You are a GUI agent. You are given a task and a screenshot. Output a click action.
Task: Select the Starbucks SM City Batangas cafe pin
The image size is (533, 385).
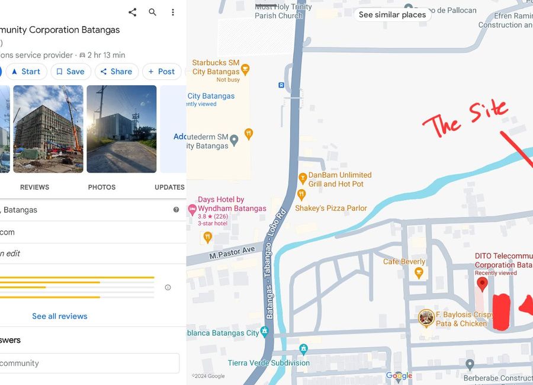245,70
